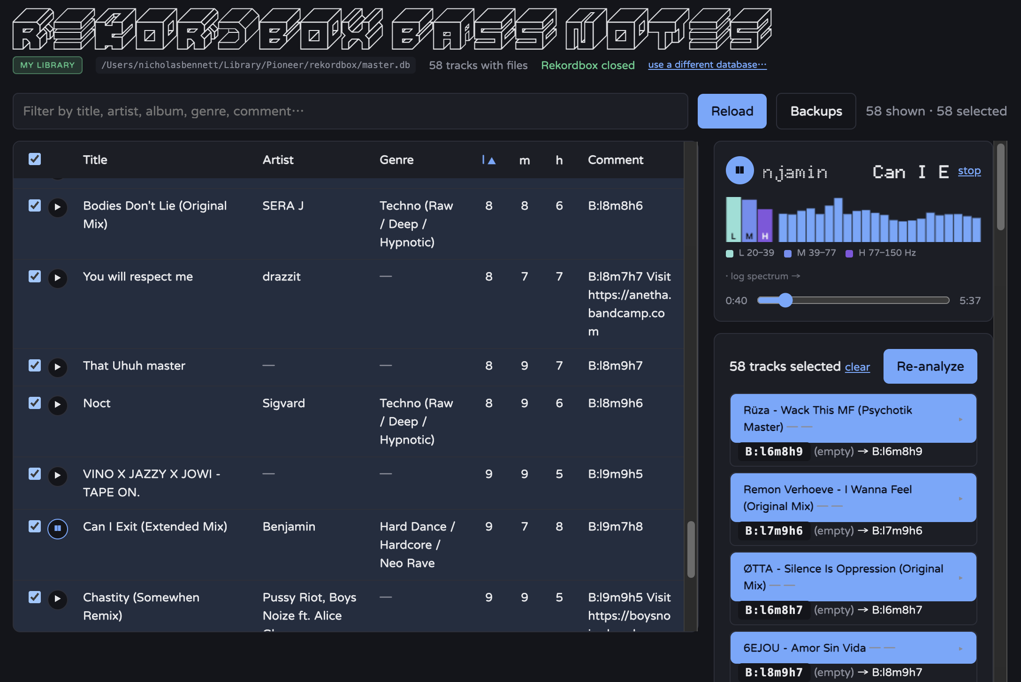
Task: Uncheck the You will respect me checkbox
Action: [x=35, y=276]
